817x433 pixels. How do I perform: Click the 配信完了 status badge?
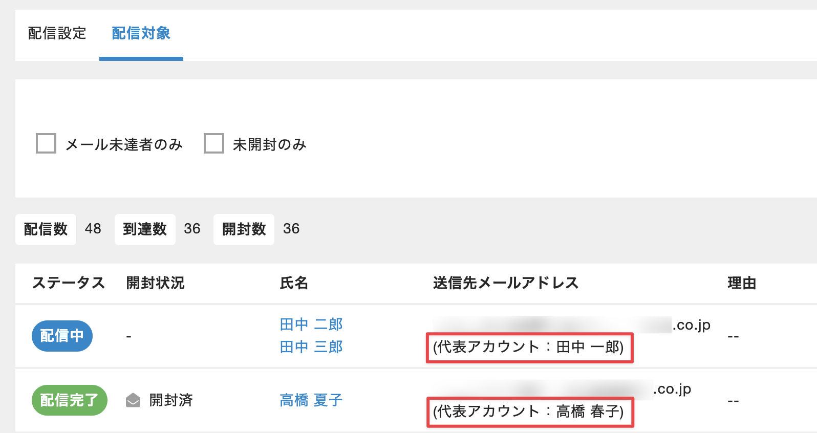tap(69, 400)
